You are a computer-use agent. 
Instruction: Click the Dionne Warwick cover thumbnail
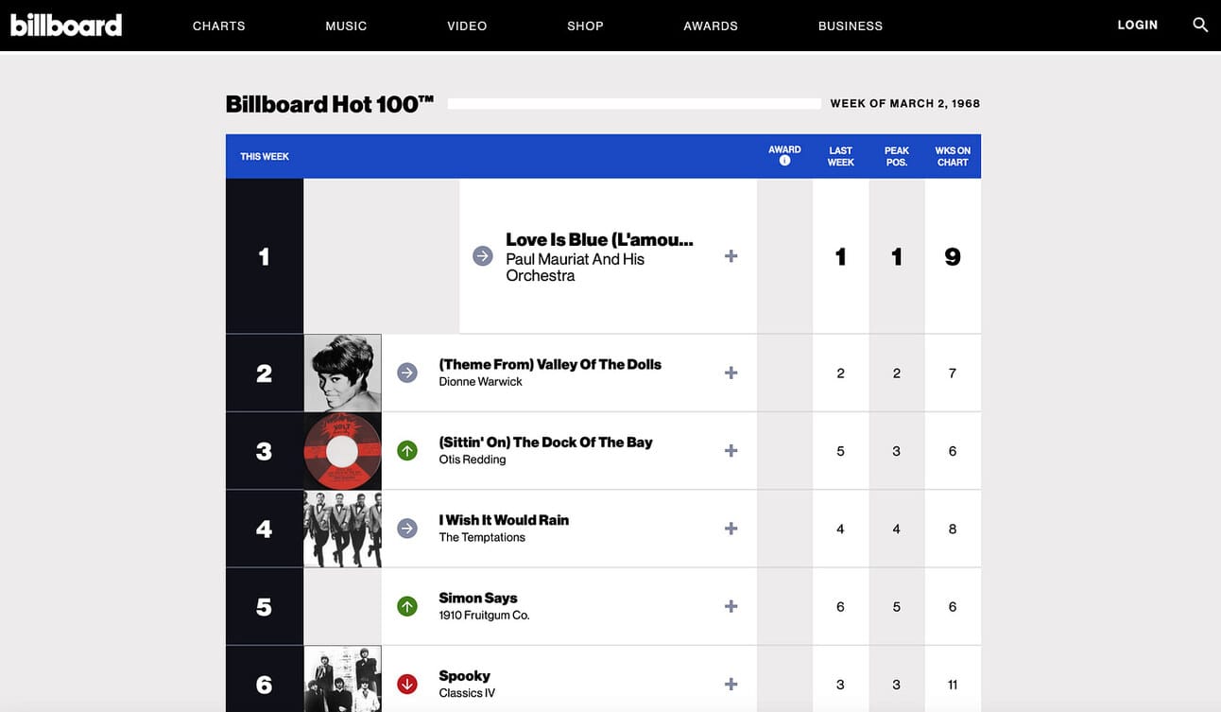(343, 373)
